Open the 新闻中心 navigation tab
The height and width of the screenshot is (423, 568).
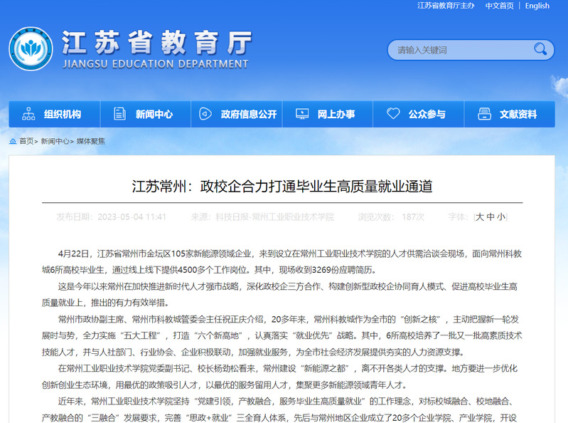click(154, 114)
